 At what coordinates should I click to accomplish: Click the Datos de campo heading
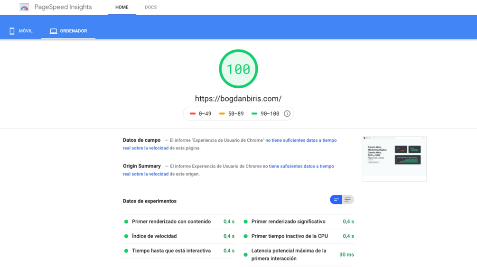(141, 140)
